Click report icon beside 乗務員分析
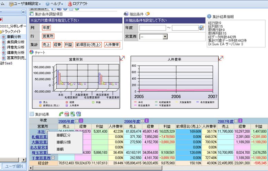 (4, 42)
